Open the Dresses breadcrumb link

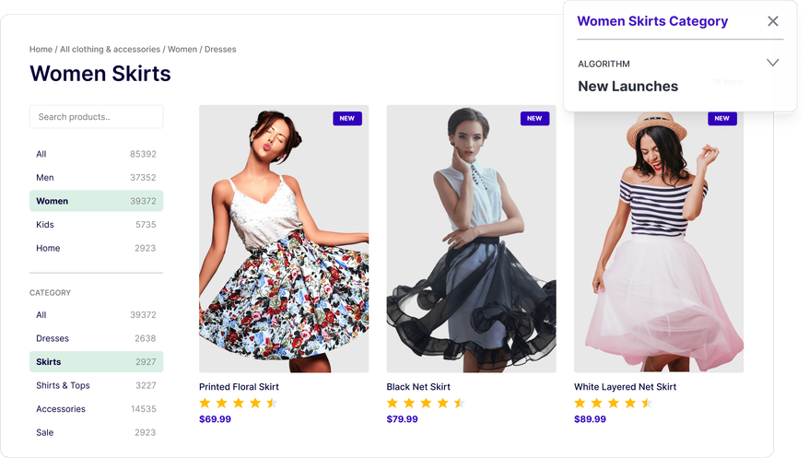coord(220,49)
